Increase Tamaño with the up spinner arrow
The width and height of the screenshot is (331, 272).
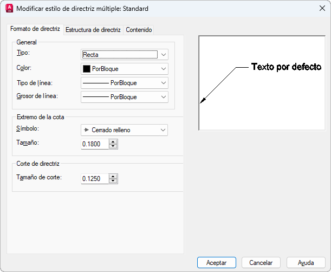tap(113, 142)
